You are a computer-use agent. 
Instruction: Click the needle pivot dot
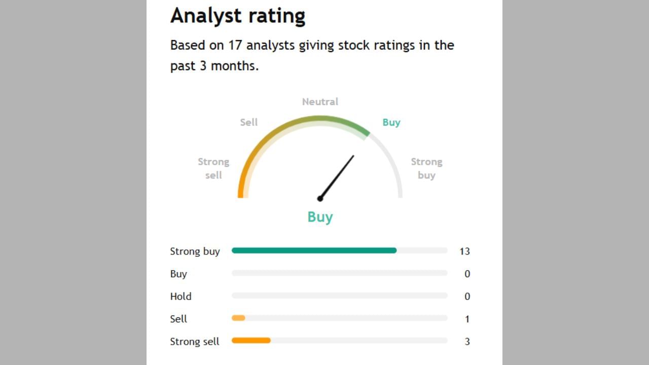coord(320,198)
